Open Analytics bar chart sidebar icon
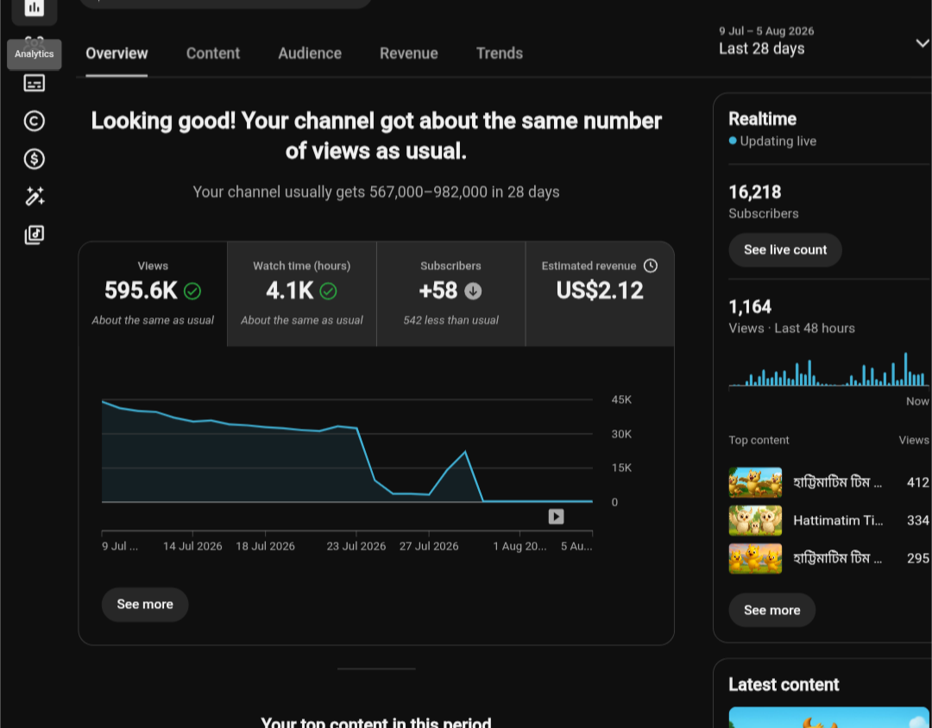932x728 pixels. click(x=34, y=8)
